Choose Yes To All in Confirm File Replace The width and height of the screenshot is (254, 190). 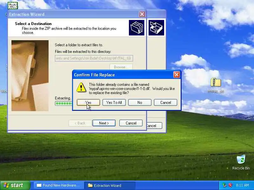(114, 102)
